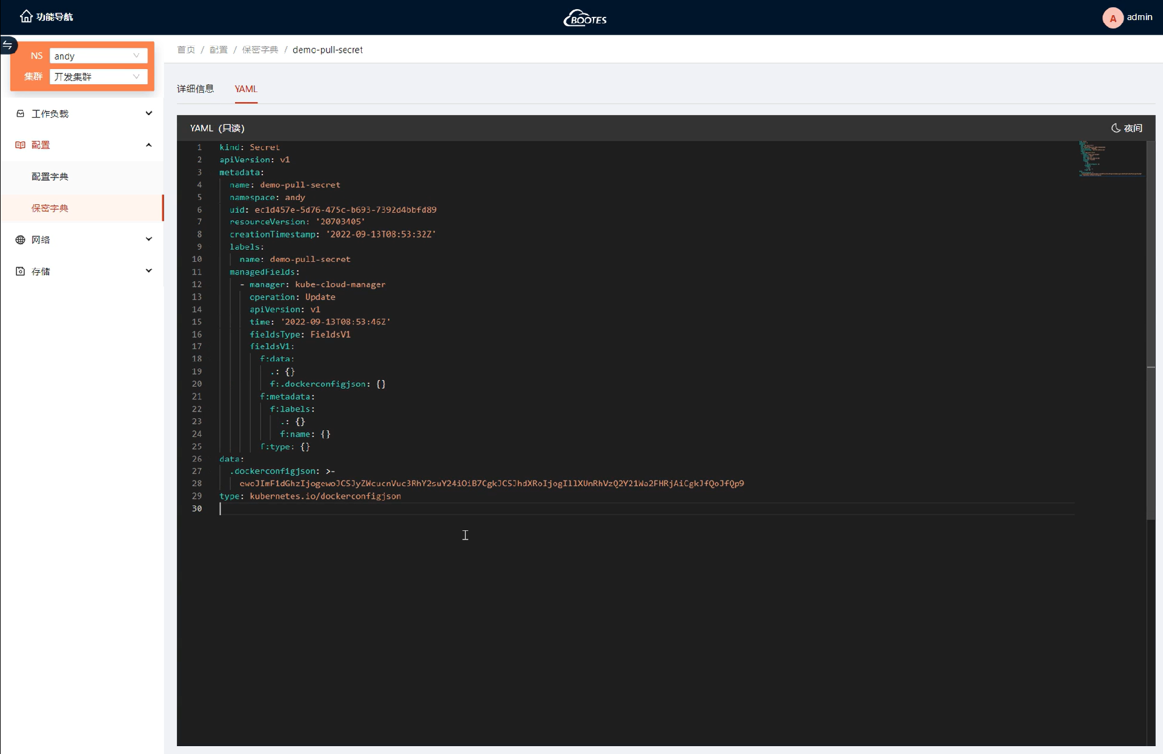Screen dimensions: 1163x754
Task: Open the 集群 cluster dropdown
Action: click(x=98, y=76)
